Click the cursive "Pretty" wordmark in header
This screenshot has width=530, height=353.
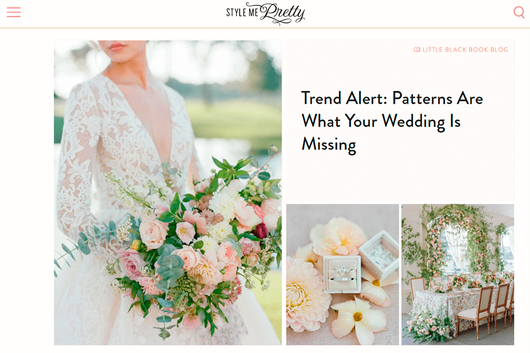(x=283, y=13)
